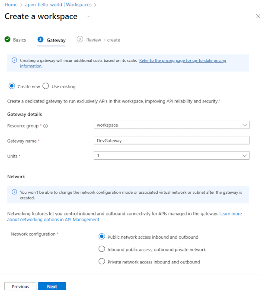Click the Gateway name input field

tap(172, 140)
